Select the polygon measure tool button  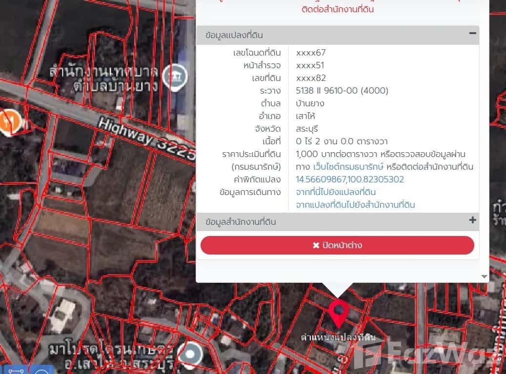point(17,370)
